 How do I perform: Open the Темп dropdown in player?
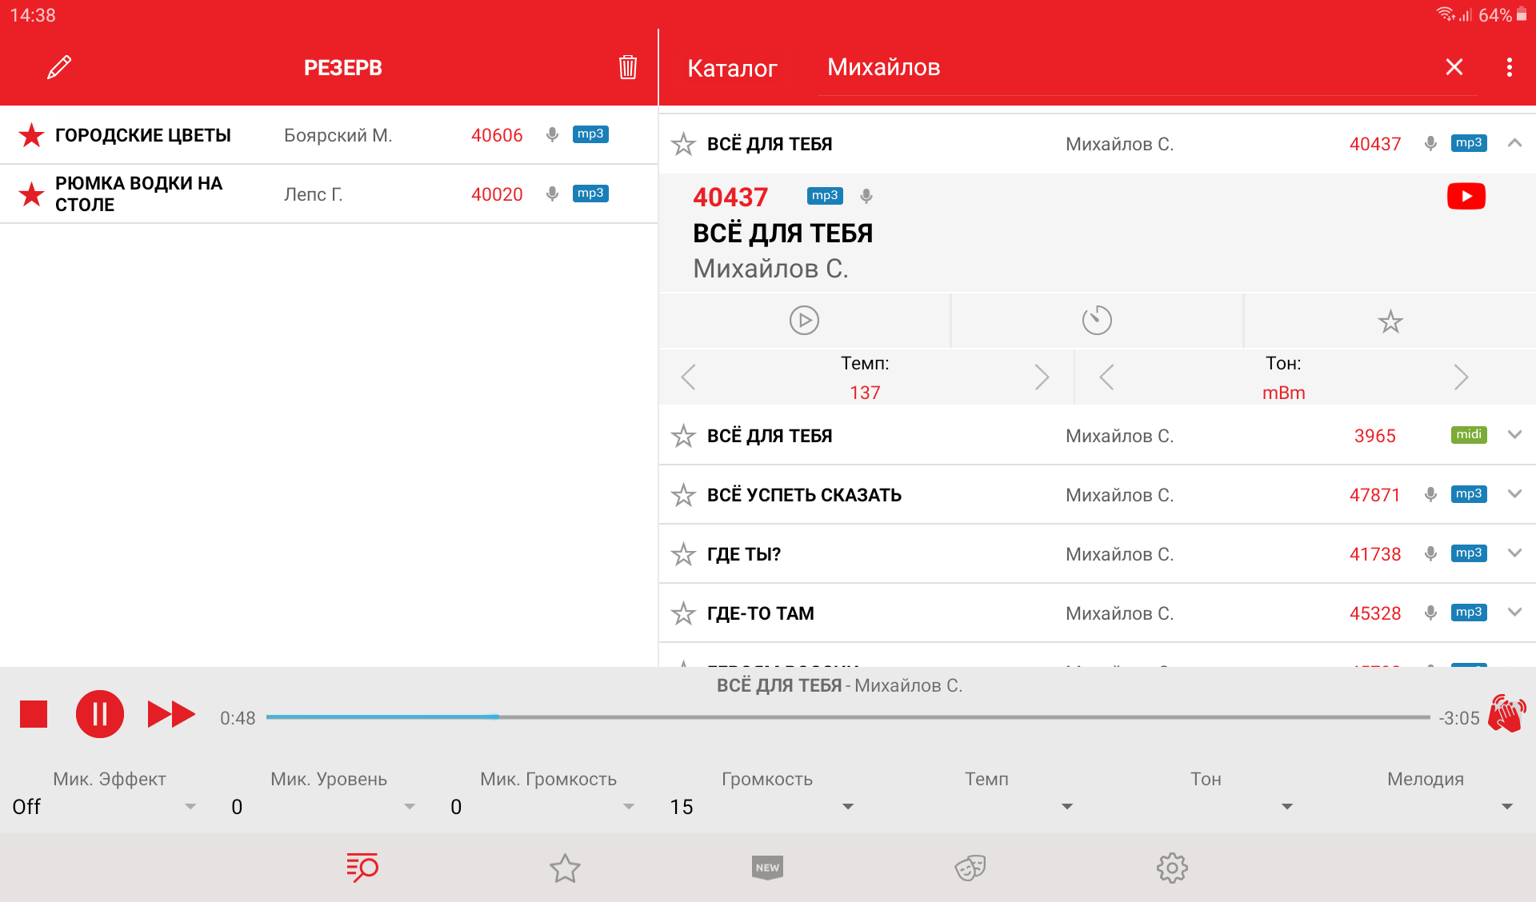tap(981, 807)
